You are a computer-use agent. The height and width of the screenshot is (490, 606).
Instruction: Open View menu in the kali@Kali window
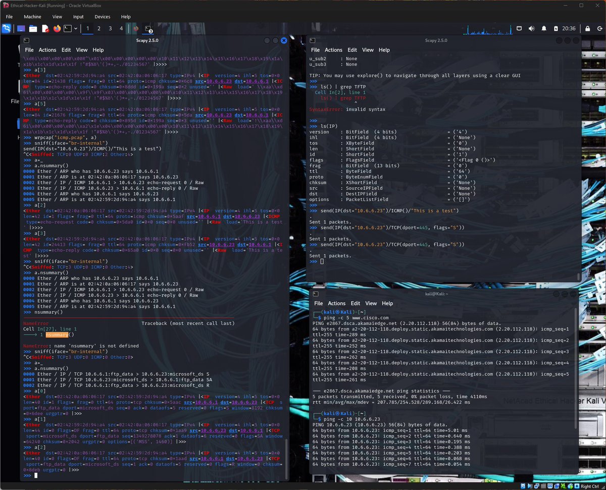(371, 303)
